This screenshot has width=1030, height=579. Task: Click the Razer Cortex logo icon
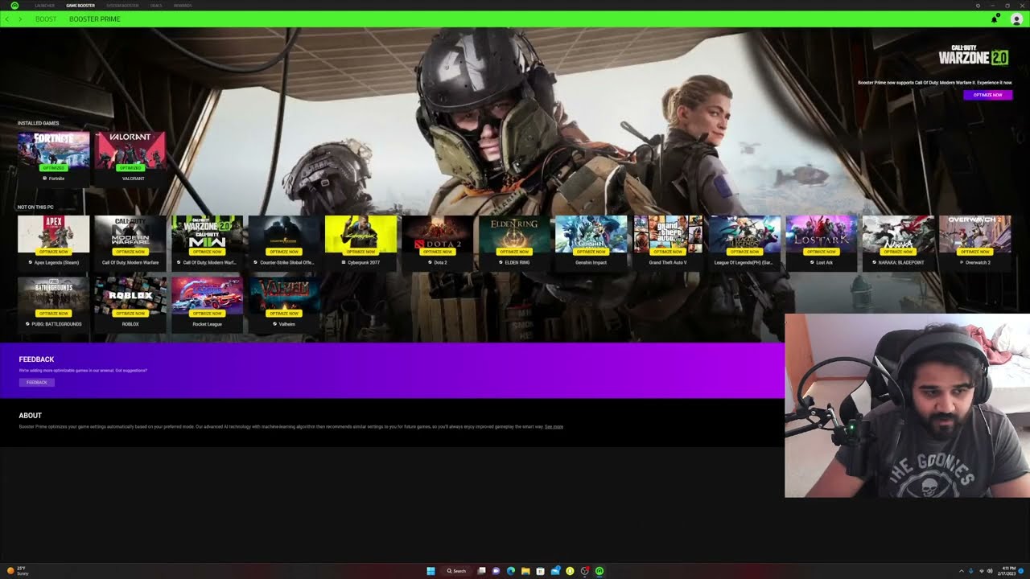(x=14, y=5)
